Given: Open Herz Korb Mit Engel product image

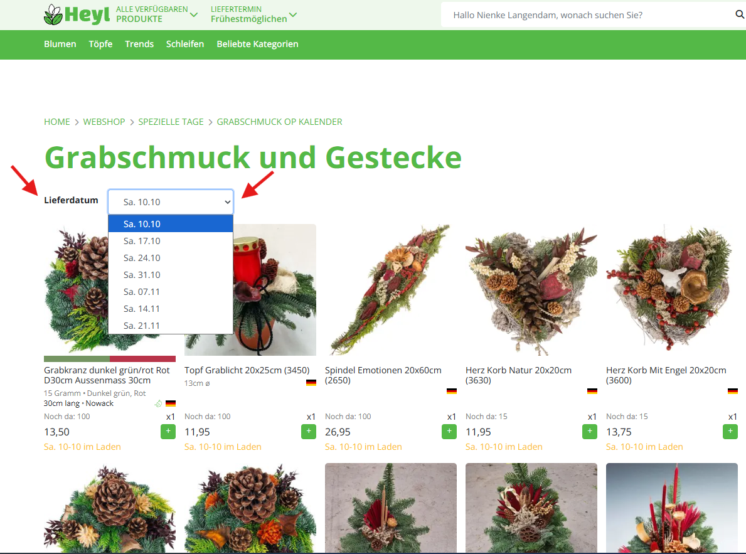Looking at the screenshot, I should pos(672,290).
